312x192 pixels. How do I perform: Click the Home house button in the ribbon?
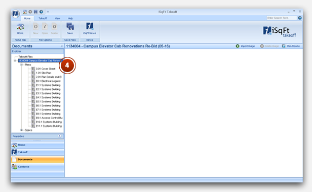coord(20,29)
